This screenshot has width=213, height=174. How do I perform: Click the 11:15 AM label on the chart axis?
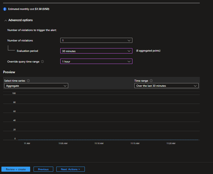[135, 144]
